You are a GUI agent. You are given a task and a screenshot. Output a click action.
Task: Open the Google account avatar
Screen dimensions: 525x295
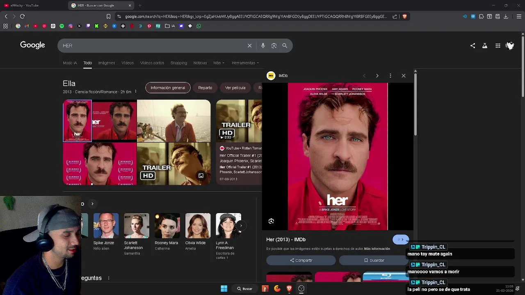pyautogui.click(x=510, y=45)
